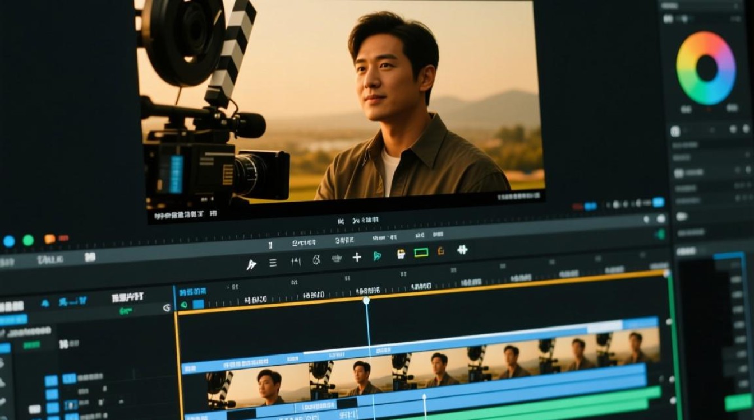The image size is (754, 420).
Task: Click the yellow and white box icon
Action: (401, 254)
